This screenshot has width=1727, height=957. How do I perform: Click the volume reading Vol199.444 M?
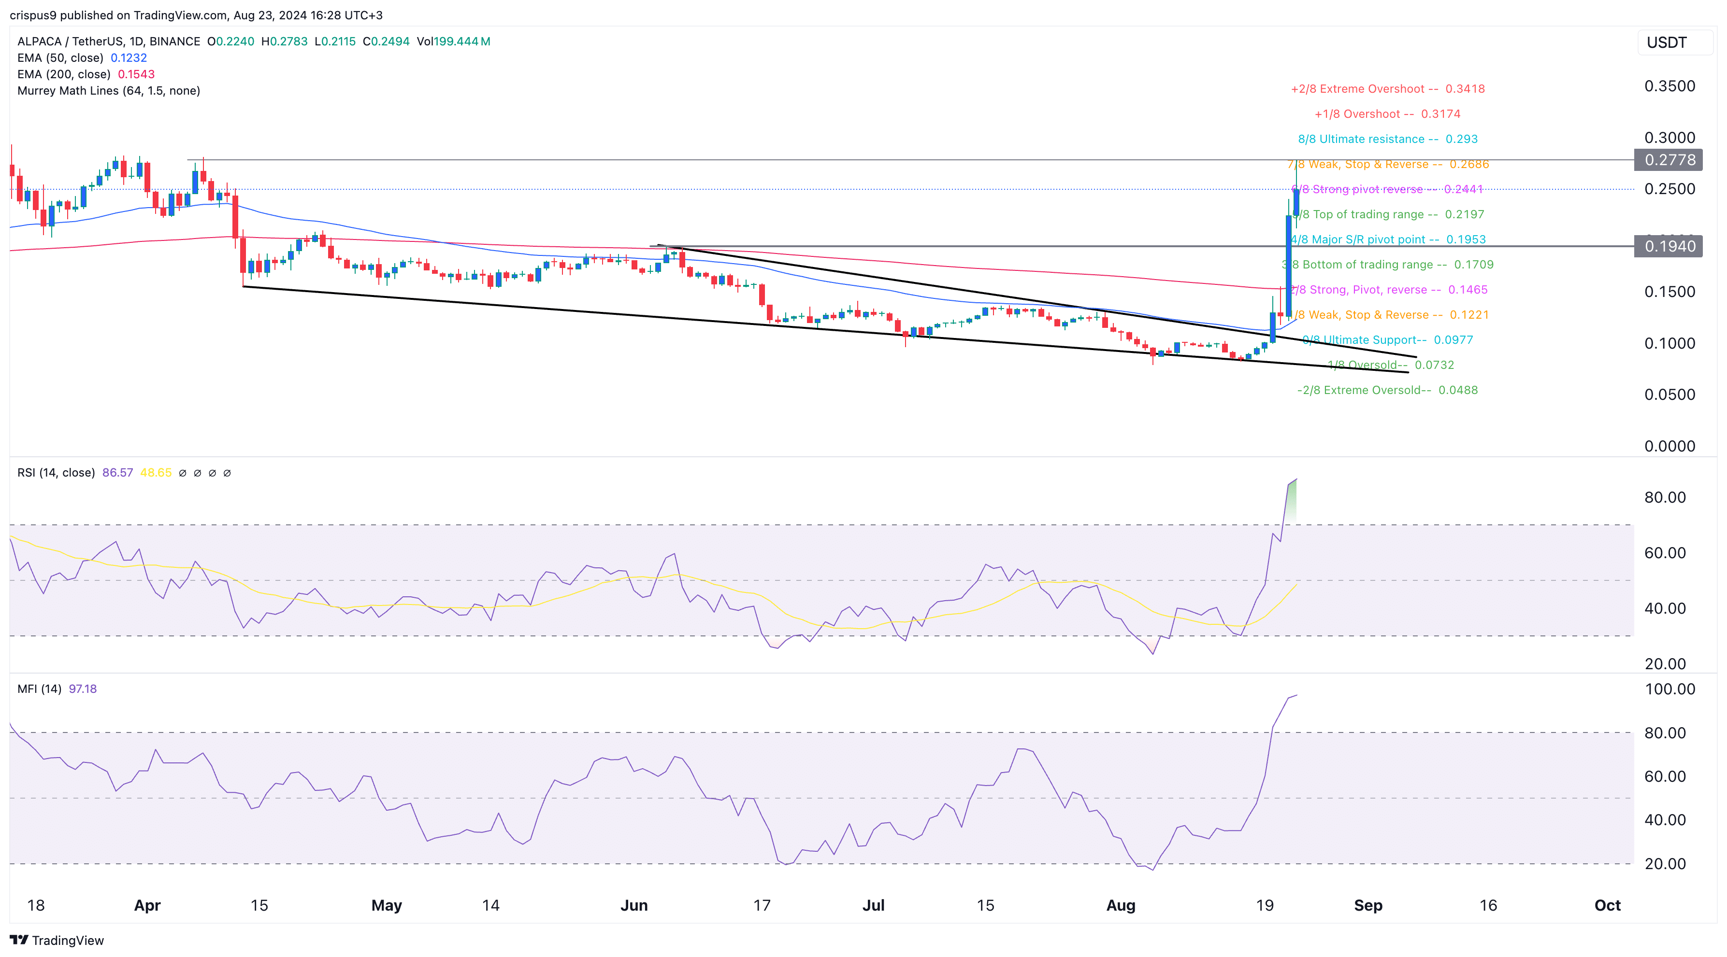pyautogui.click(x=453, y=42)
